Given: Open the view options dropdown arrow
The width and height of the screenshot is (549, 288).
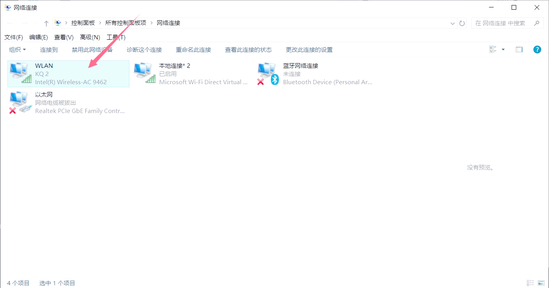Looking at the screenshot, I should [503, 49].
